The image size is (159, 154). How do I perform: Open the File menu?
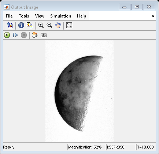[x=9, y=16]
